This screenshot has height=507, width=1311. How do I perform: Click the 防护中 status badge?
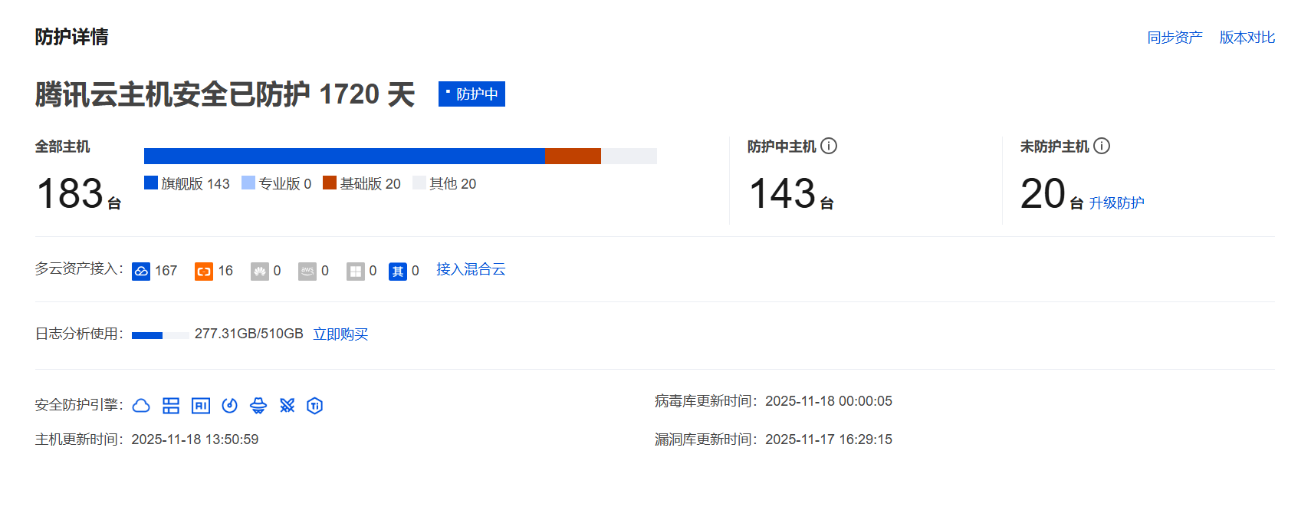[472, 94]
